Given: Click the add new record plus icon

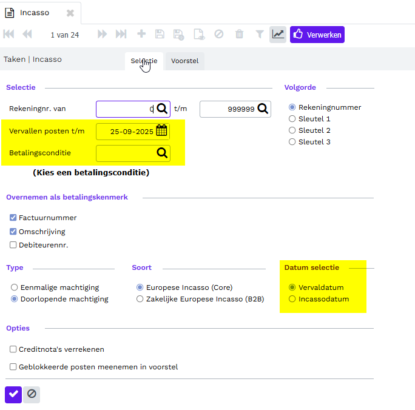Looking at the screenshot, I should tap(141, 35).
